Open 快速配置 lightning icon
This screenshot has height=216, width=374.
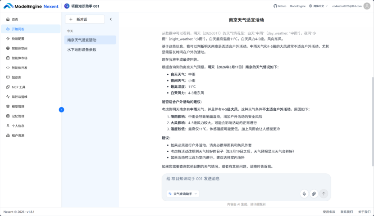point(8,39)
